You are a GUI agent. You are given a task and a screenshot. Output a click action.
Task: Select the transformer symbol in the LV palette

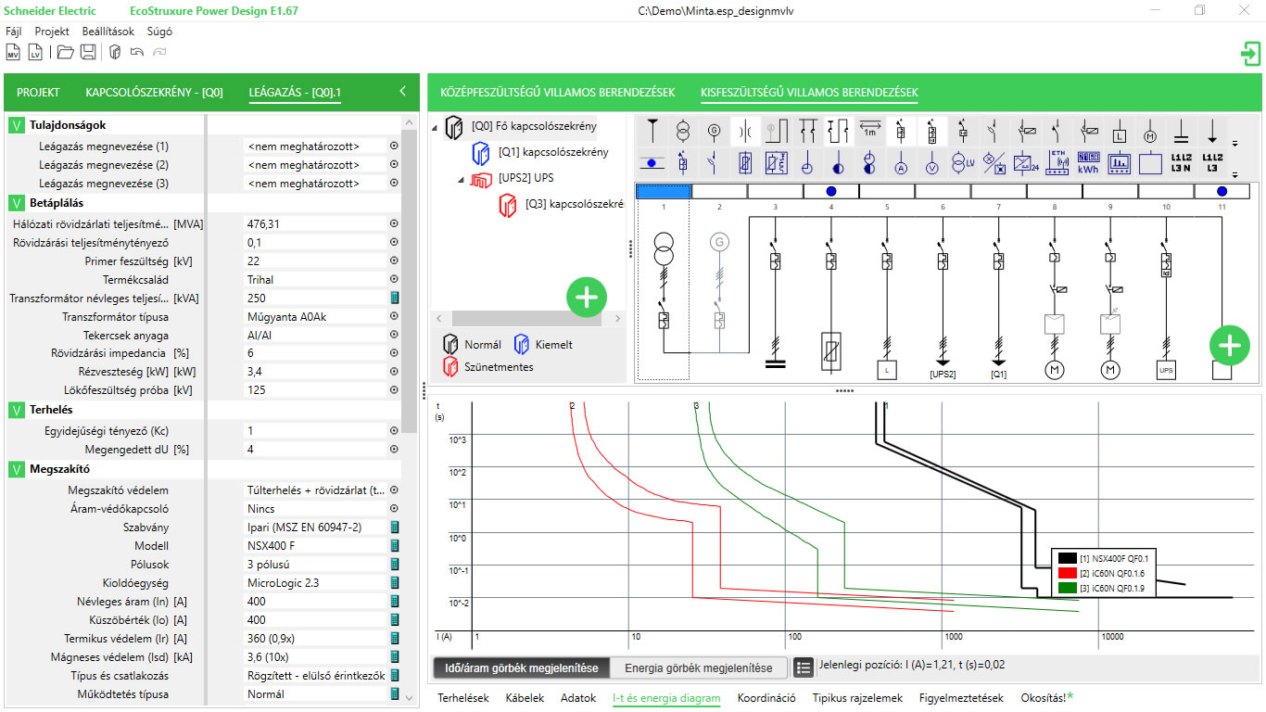[x=683, y=129]
